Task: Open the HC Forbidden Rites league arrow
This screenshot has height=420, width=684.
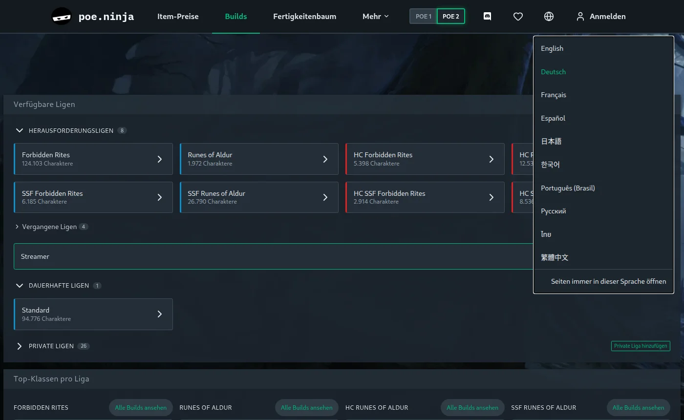Action: (x=492, y=159)
